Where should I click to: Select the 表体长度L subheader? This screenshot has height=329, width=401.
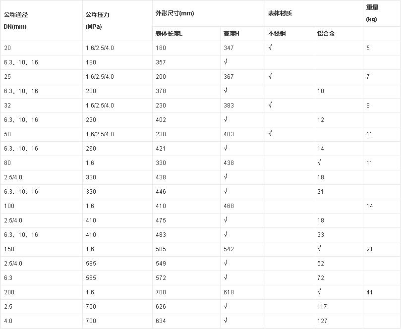[x=169, y=34]
